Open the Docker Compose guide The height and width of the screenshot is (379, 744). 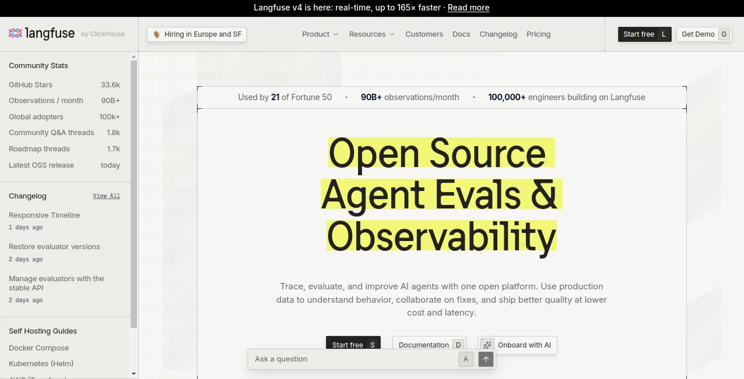point(38,348)
